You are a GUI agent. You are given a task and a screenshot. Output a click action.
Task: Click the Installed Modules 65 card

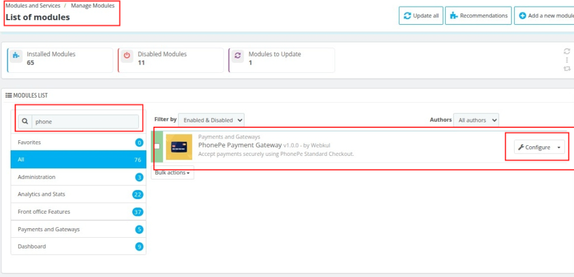click(x=60, y=60)
